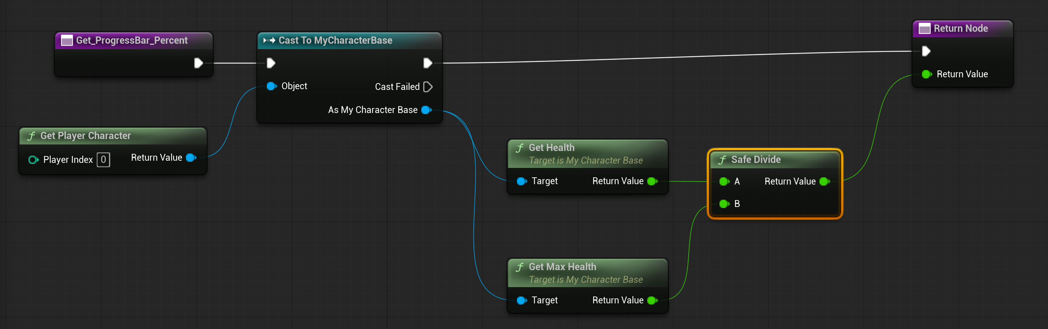The height and width of the screenshot is (329, 1048).
Task: Click the "Cast Failed" label
Action: (397, 87)
